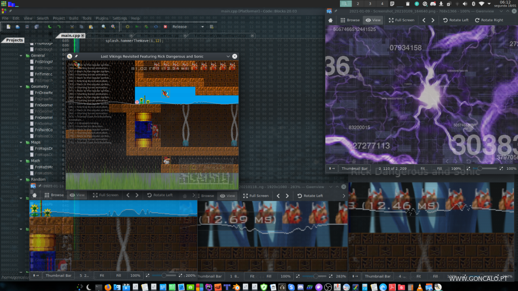
Task: Abort the build with the red stop icon
Action: tap(165, 27)
